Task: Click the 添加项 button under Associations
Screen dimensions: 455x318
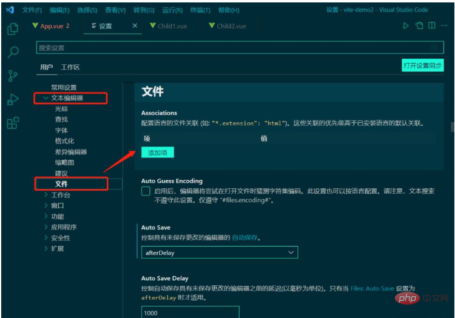Action: [158, 153]
